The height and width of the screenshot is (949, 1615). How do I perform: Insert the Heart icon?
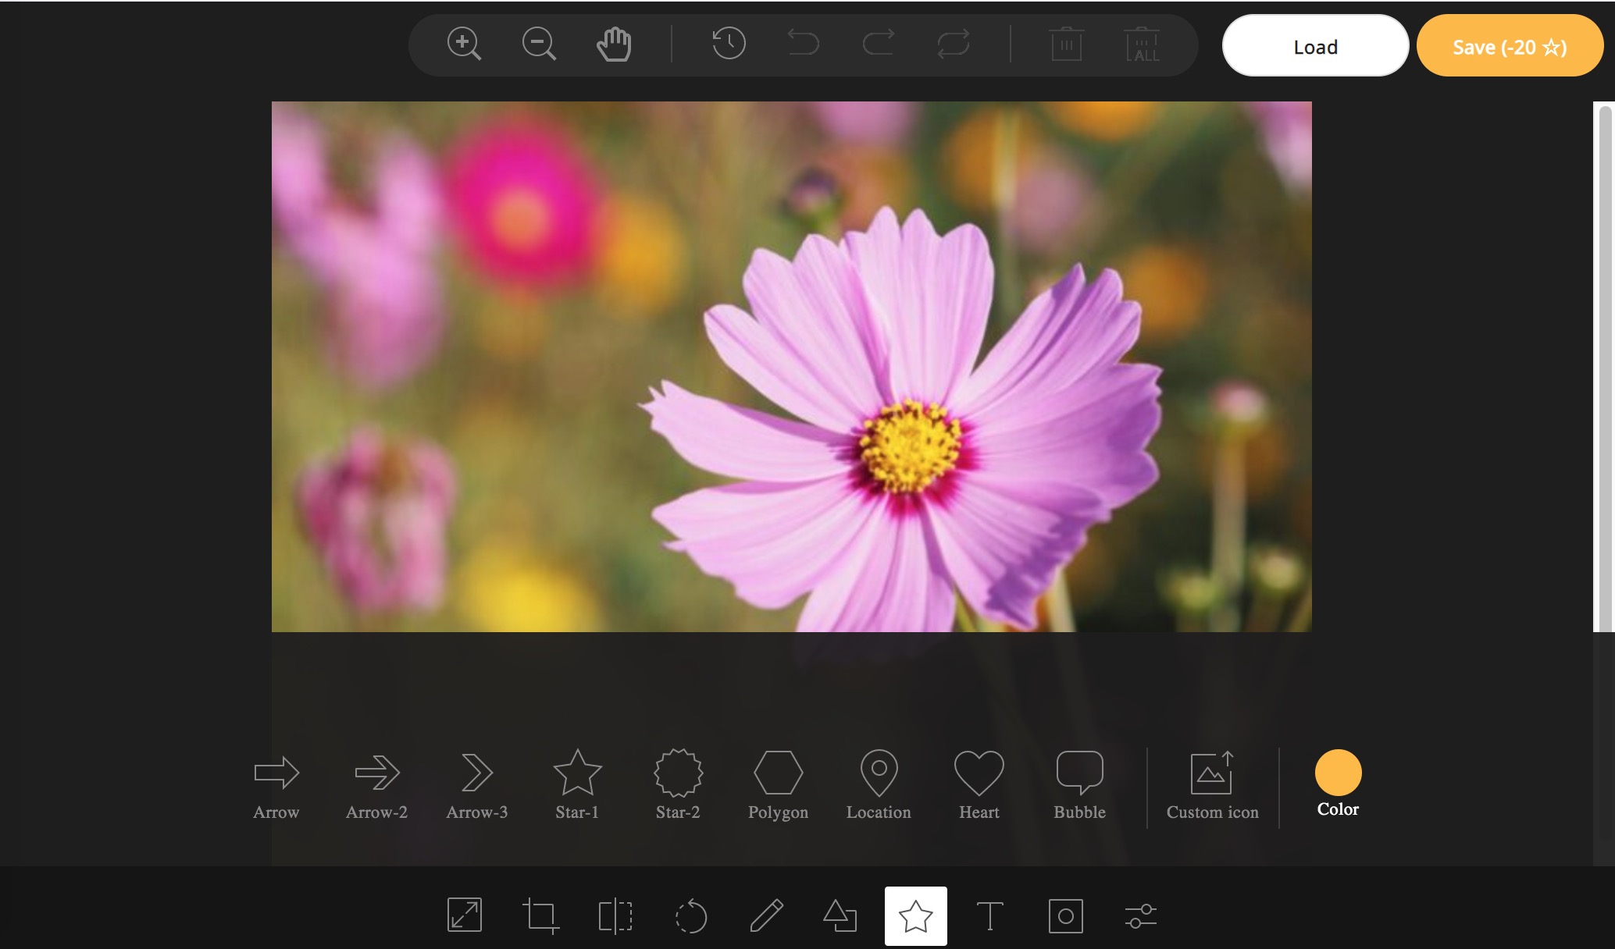coord(979,785)
